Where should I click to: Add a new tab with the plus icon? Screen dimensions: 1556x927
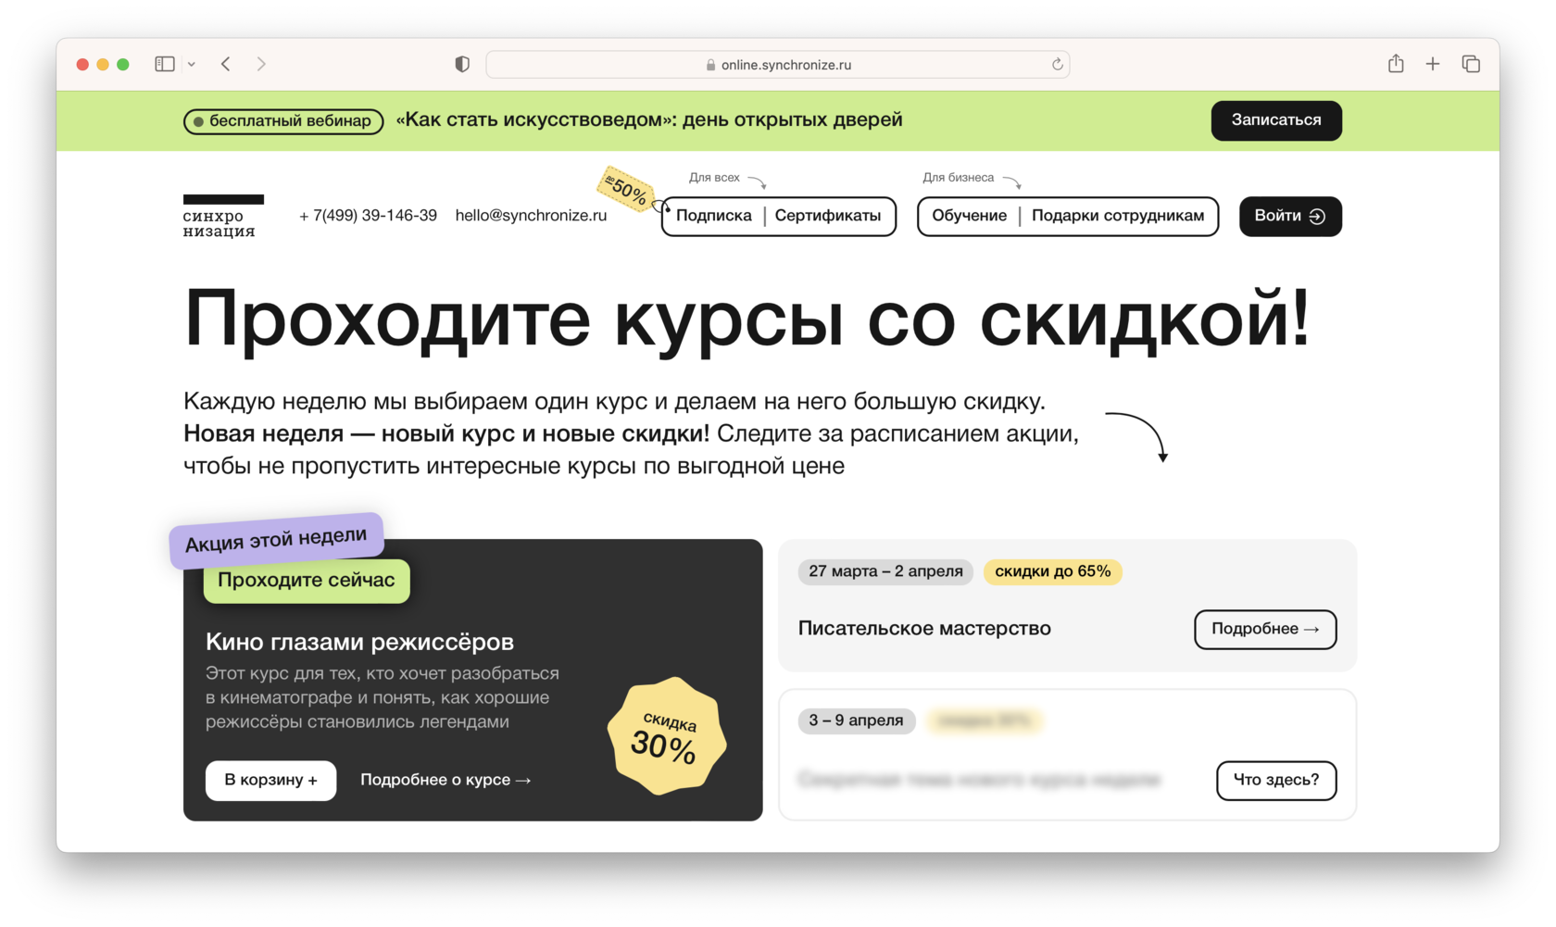[1433, 64]
